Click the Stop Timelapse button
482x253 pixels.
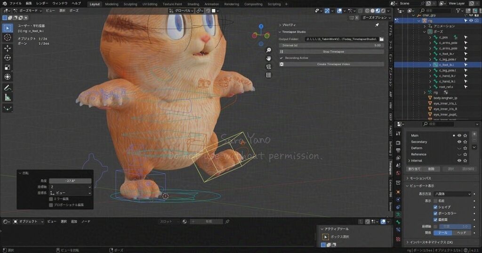tap(333, 51)
